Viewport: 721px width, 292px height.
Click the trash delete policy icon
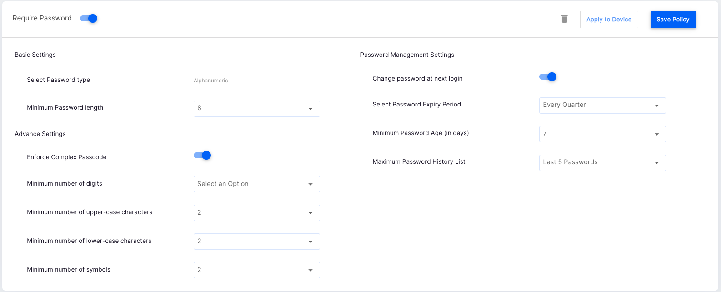(564, 19)
